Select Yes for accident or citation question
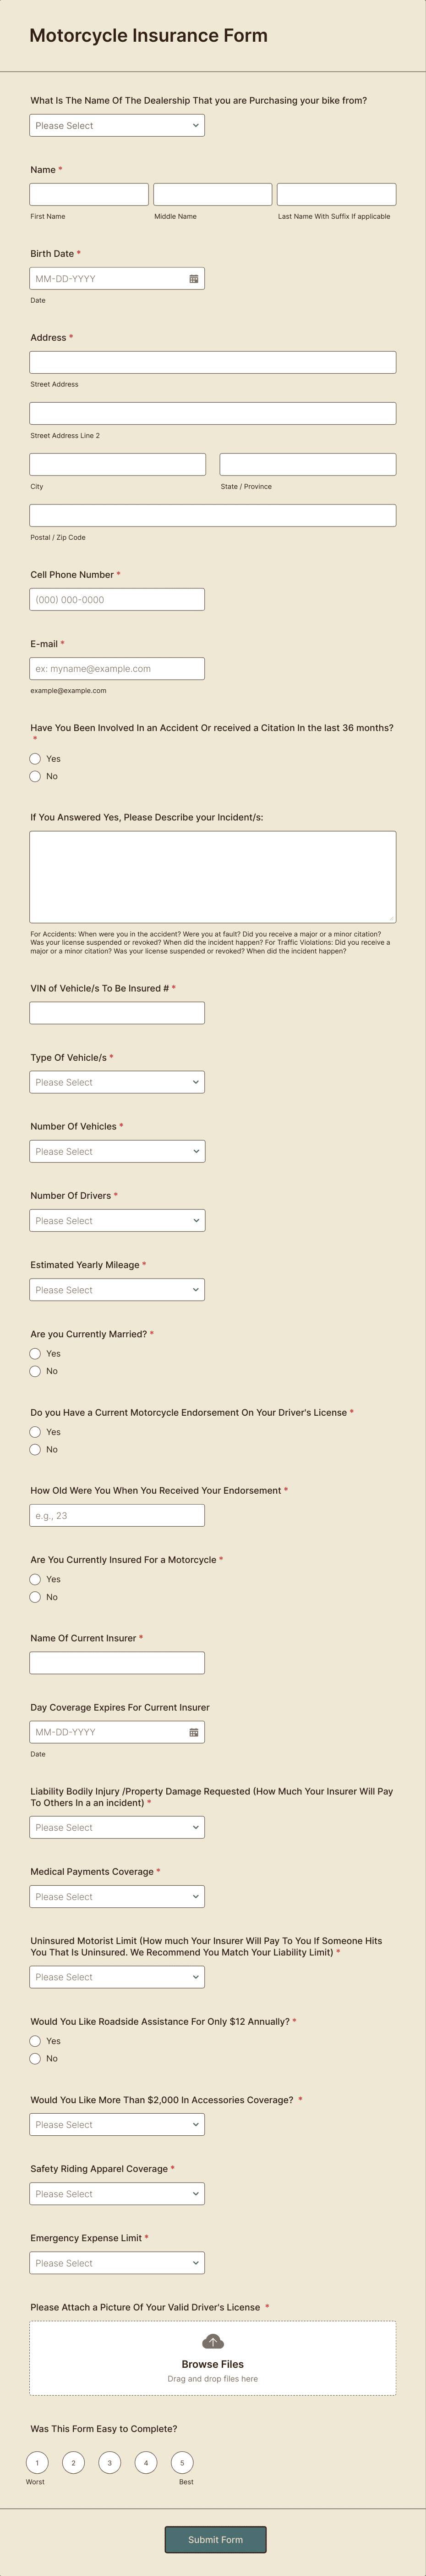This screenshot has width=426, height=2576. (35, 758)
